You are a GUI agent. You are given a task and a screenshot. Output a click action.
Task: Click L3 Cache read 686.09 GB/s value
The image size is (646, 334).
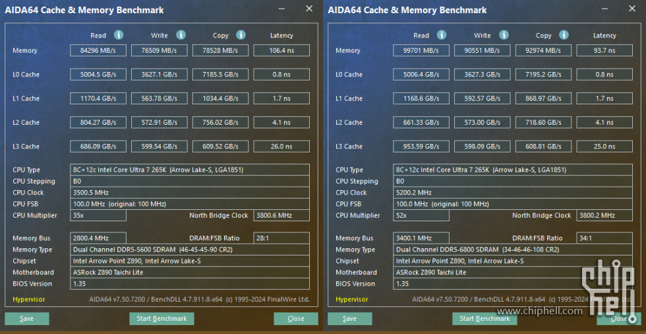[x=98, y=146]
